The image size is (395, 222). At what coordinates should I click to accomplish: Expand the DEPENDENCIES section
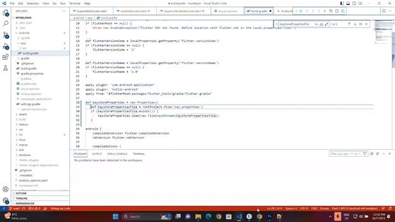pos(25,203)
